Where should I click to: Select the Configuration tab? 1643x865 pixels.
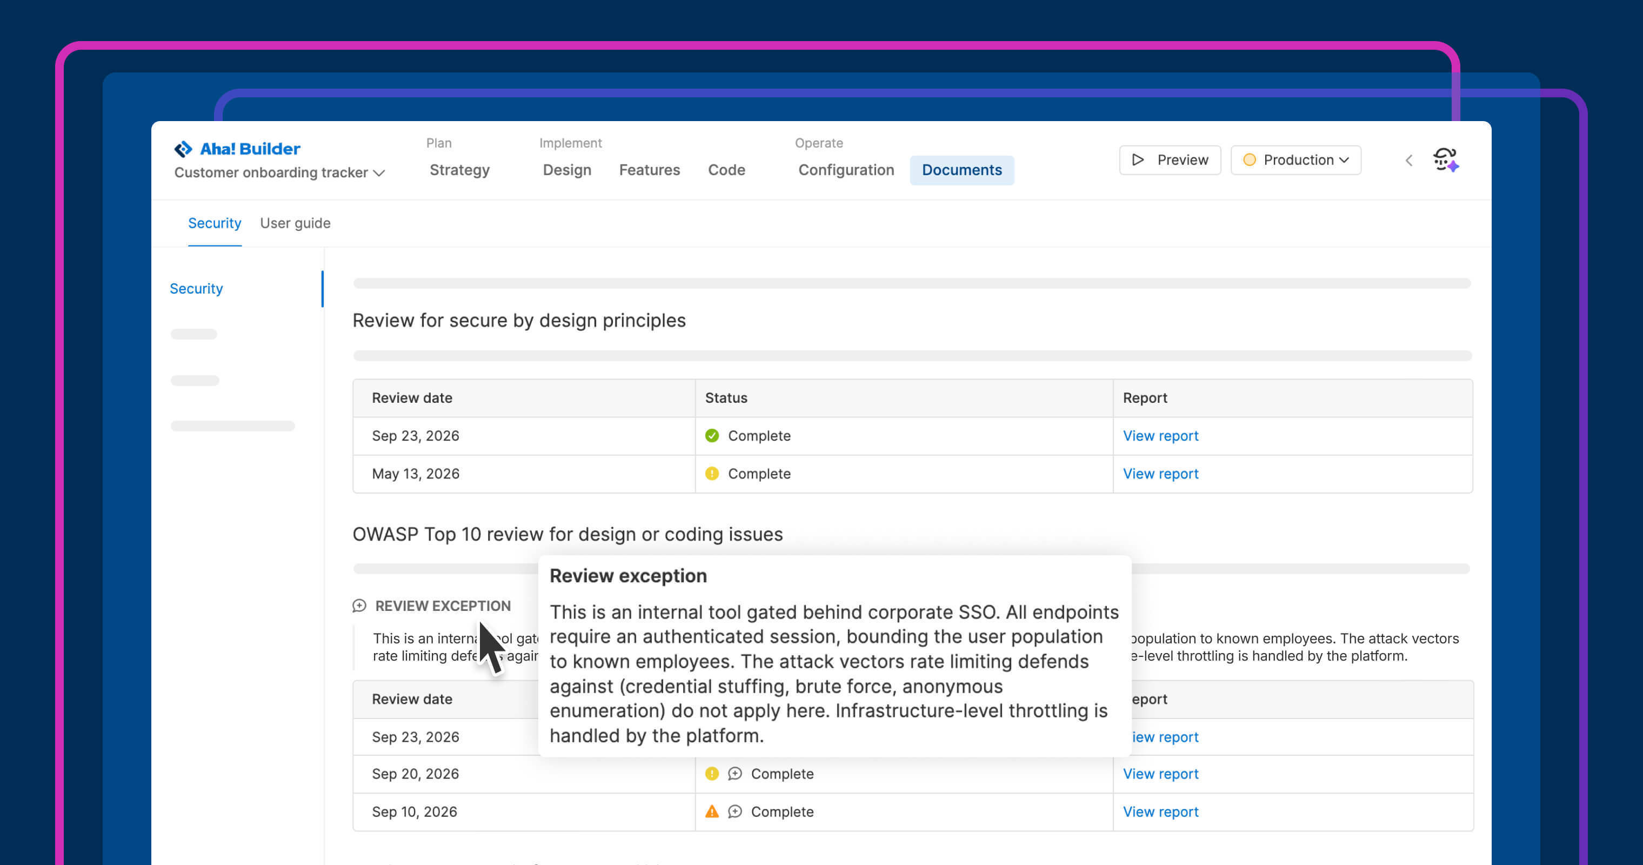point(846,170)
